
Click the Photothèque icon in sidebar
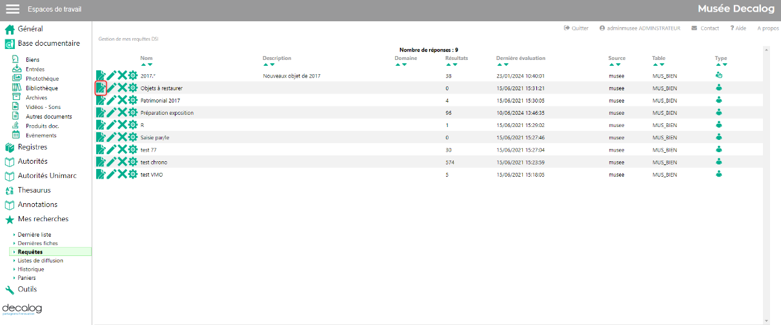[x=17, y=79]
